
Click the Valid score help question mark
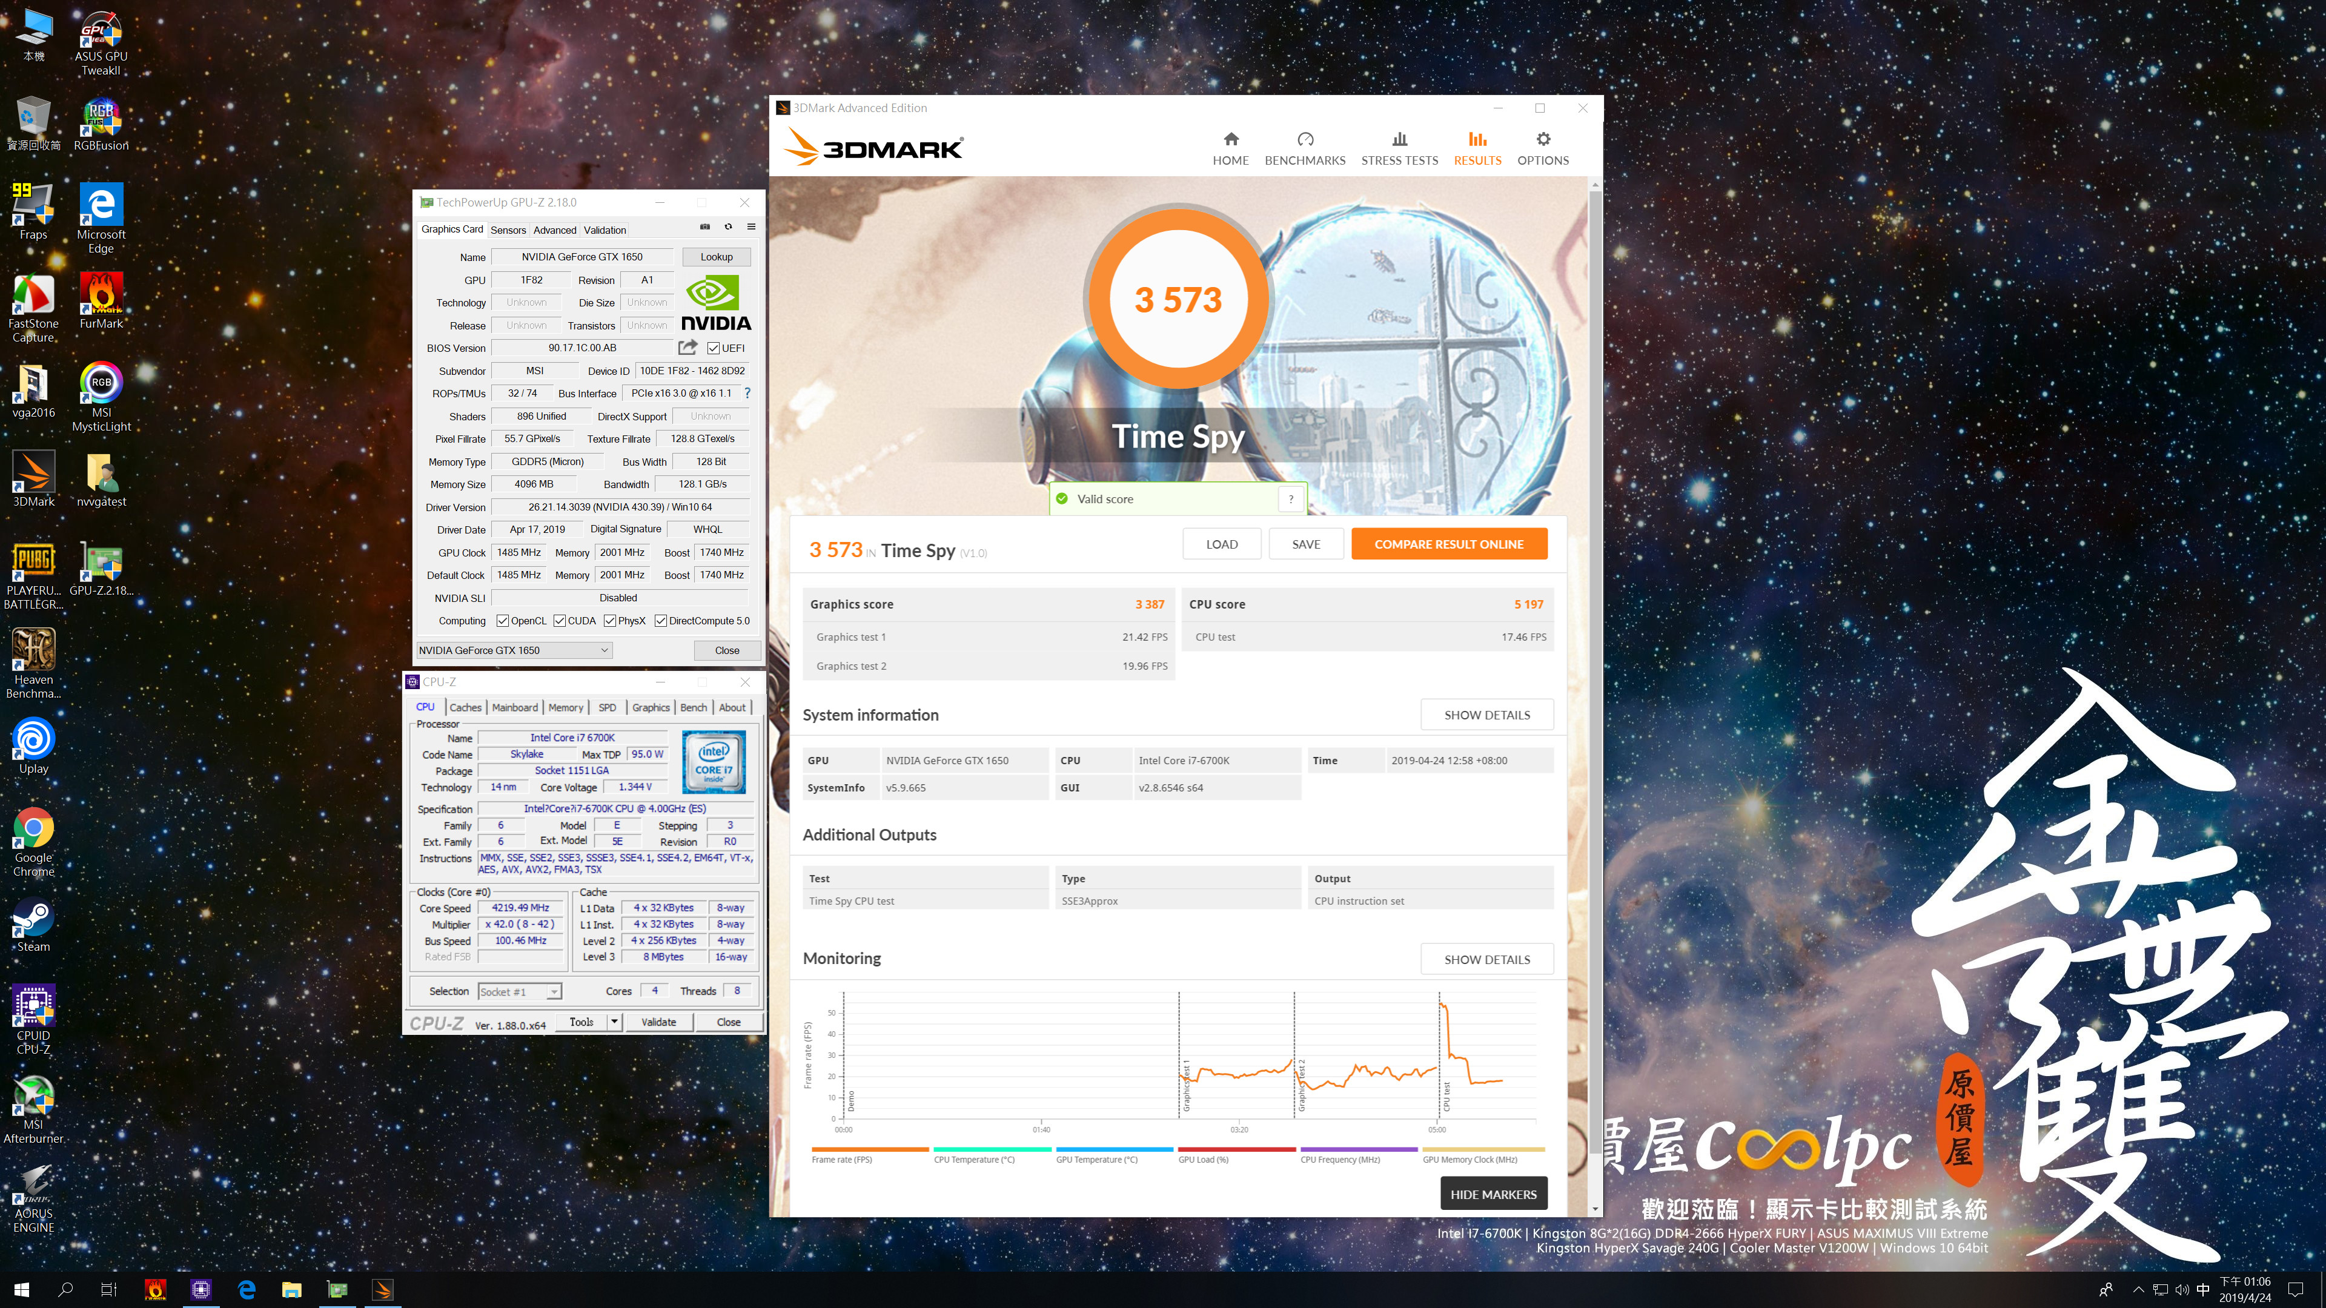(1291, 498)
